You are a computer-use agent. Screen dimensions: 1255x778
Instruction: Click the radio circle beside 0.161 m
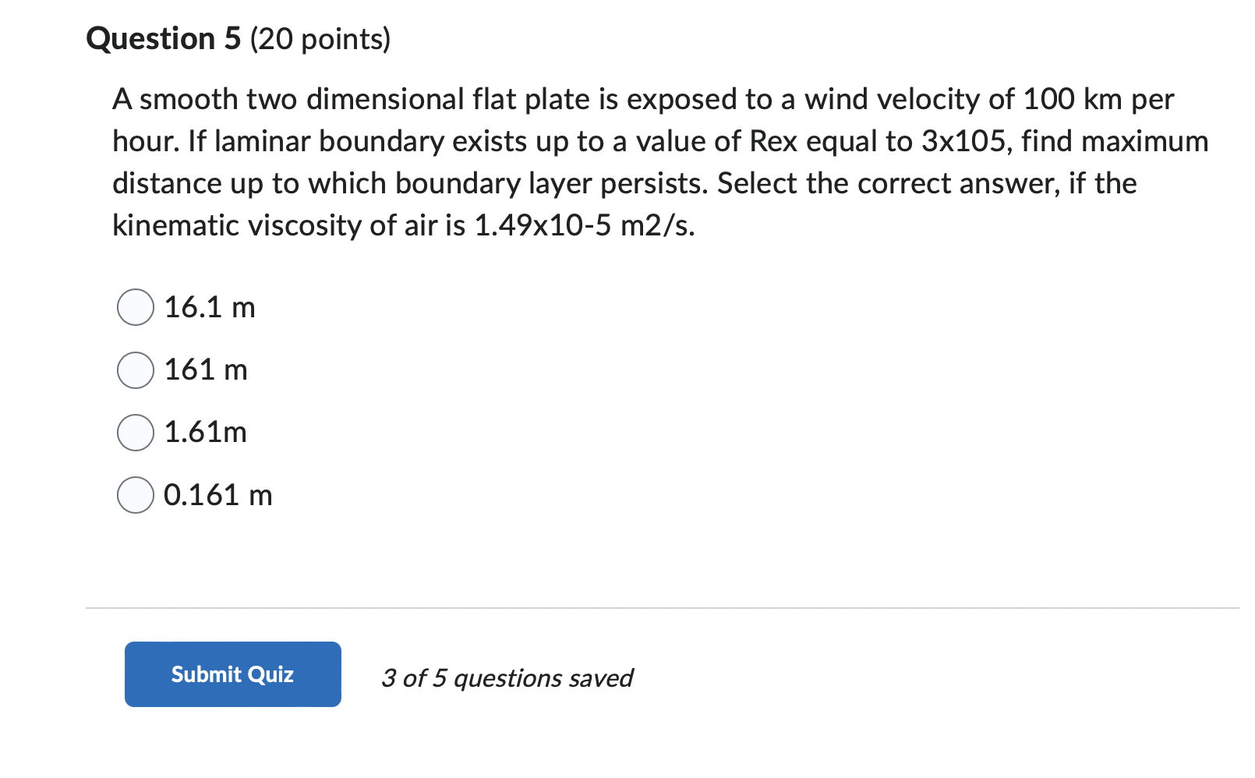coord(135,494)
